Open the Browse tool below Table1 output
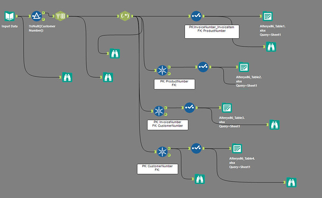Viewport: 322px width, 198px height. click(270, 46)
